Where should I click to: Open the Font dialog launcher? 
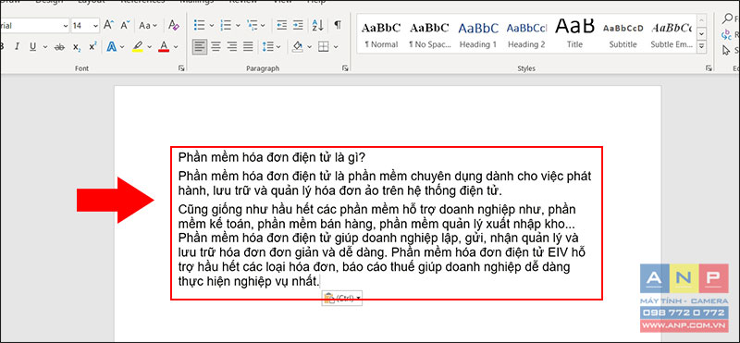click(x=181, y=69)
